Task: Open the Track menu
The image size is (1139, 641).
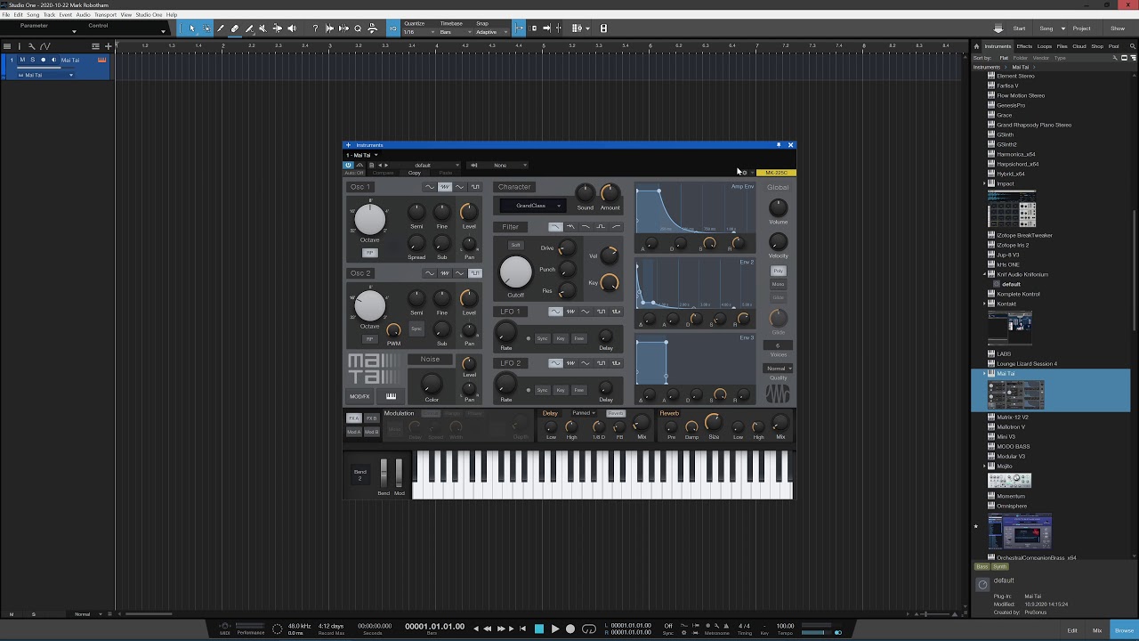Action: tap(49, 15)
